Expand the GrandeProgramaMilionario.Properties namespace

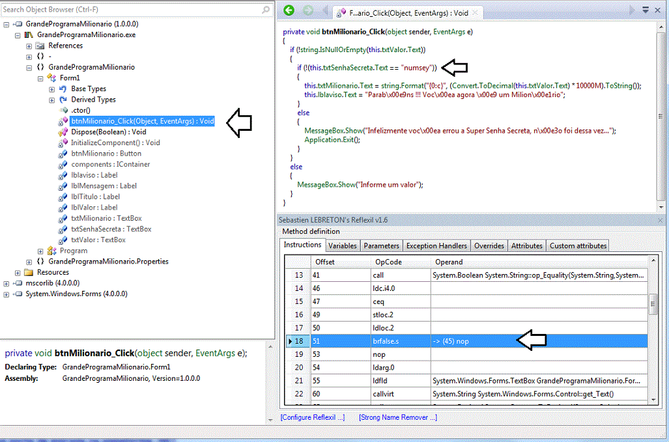pos(29,262)
